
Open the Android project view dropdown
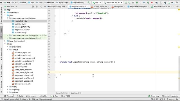tap(11, 6)
